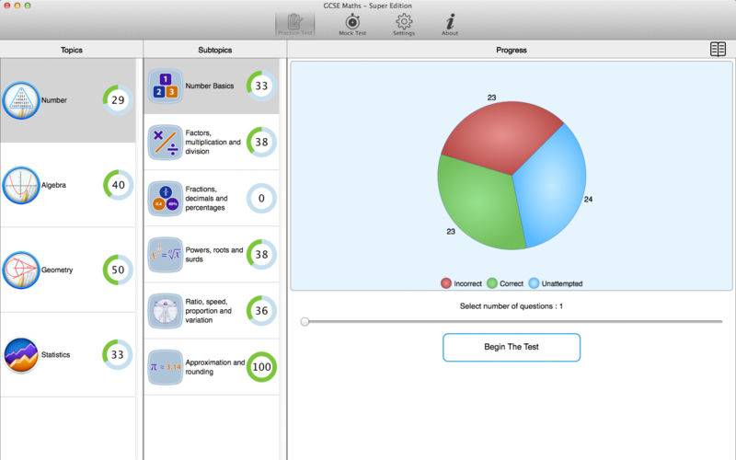736x460 pixels.
Task: Click the number of questions slider handle
Action: tap(305, 321)
